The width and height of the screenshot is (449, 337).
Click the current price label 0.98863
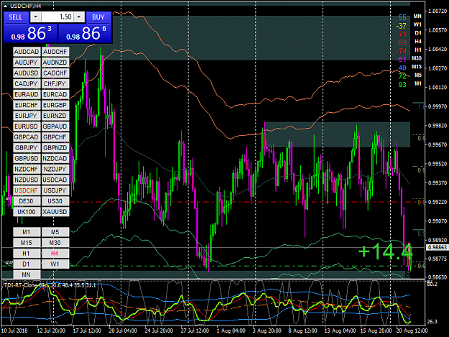(x=437, y=247)
